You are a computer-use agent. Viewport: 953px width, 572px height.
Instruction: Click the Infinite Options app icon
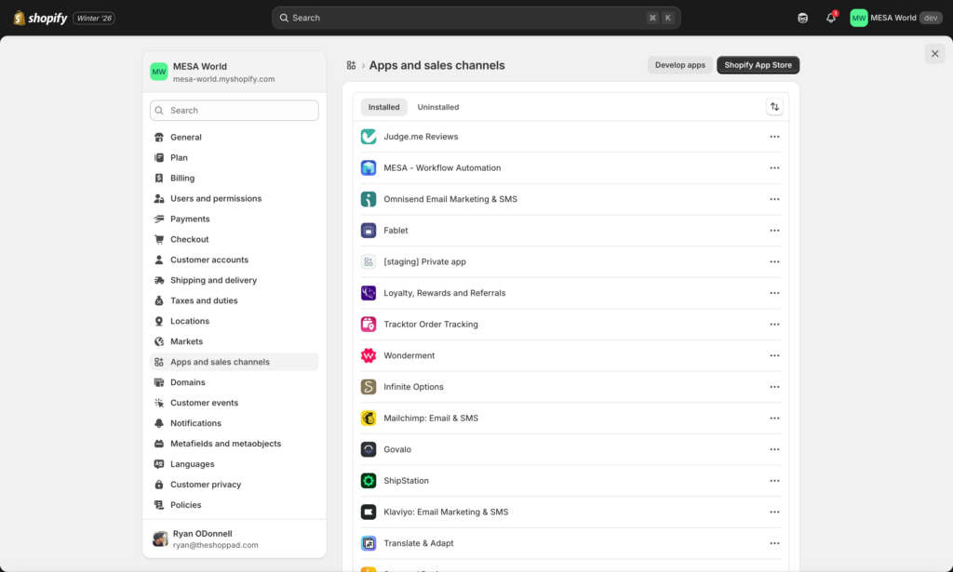pyautogui.click(x=369, y=387)
